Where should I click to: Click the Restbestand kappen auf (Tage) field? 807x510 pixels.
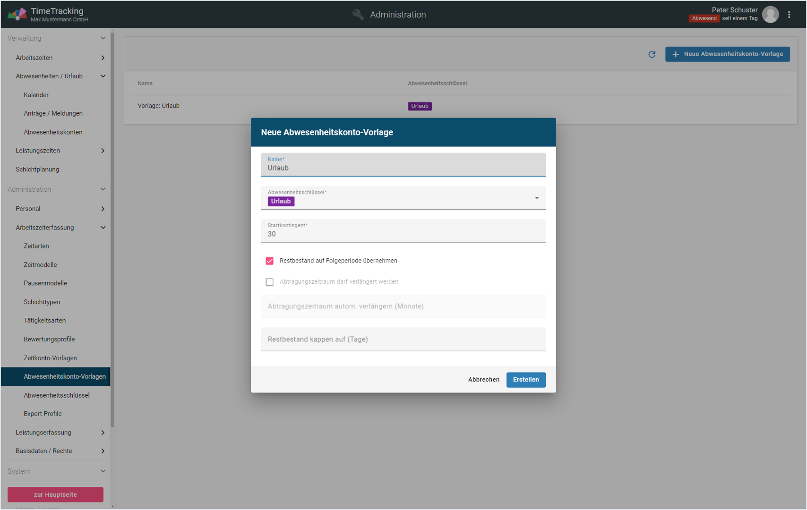point(403,340)
